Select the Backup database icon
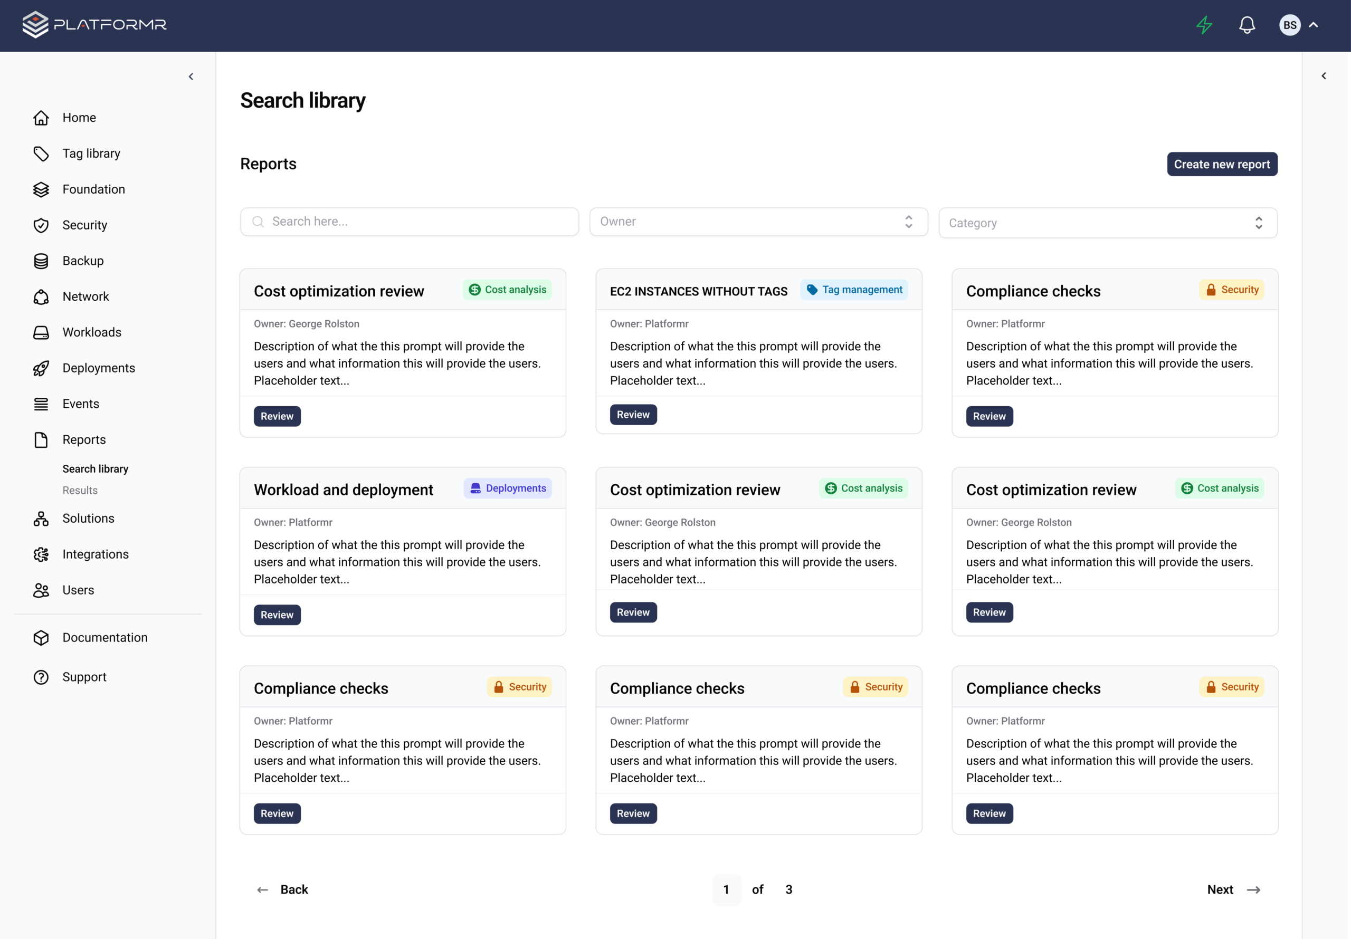Image resolution: width=1351 pixels, height=939 pixels. click(x=41, y=261)
